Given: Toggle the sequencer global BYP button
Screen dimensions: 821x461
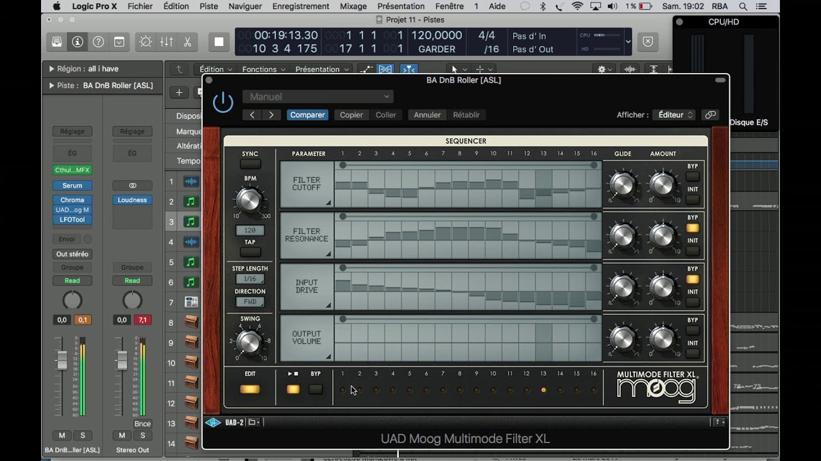Looking at the screenshot, I should pos(315,389).
